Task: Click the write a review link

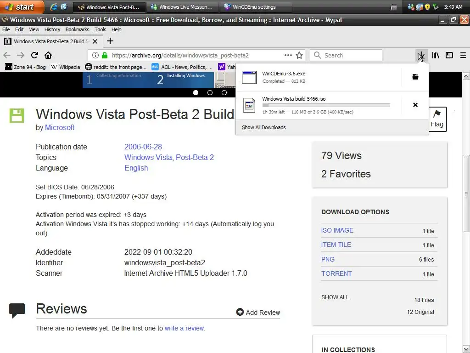Action: (x=184, y=328)
